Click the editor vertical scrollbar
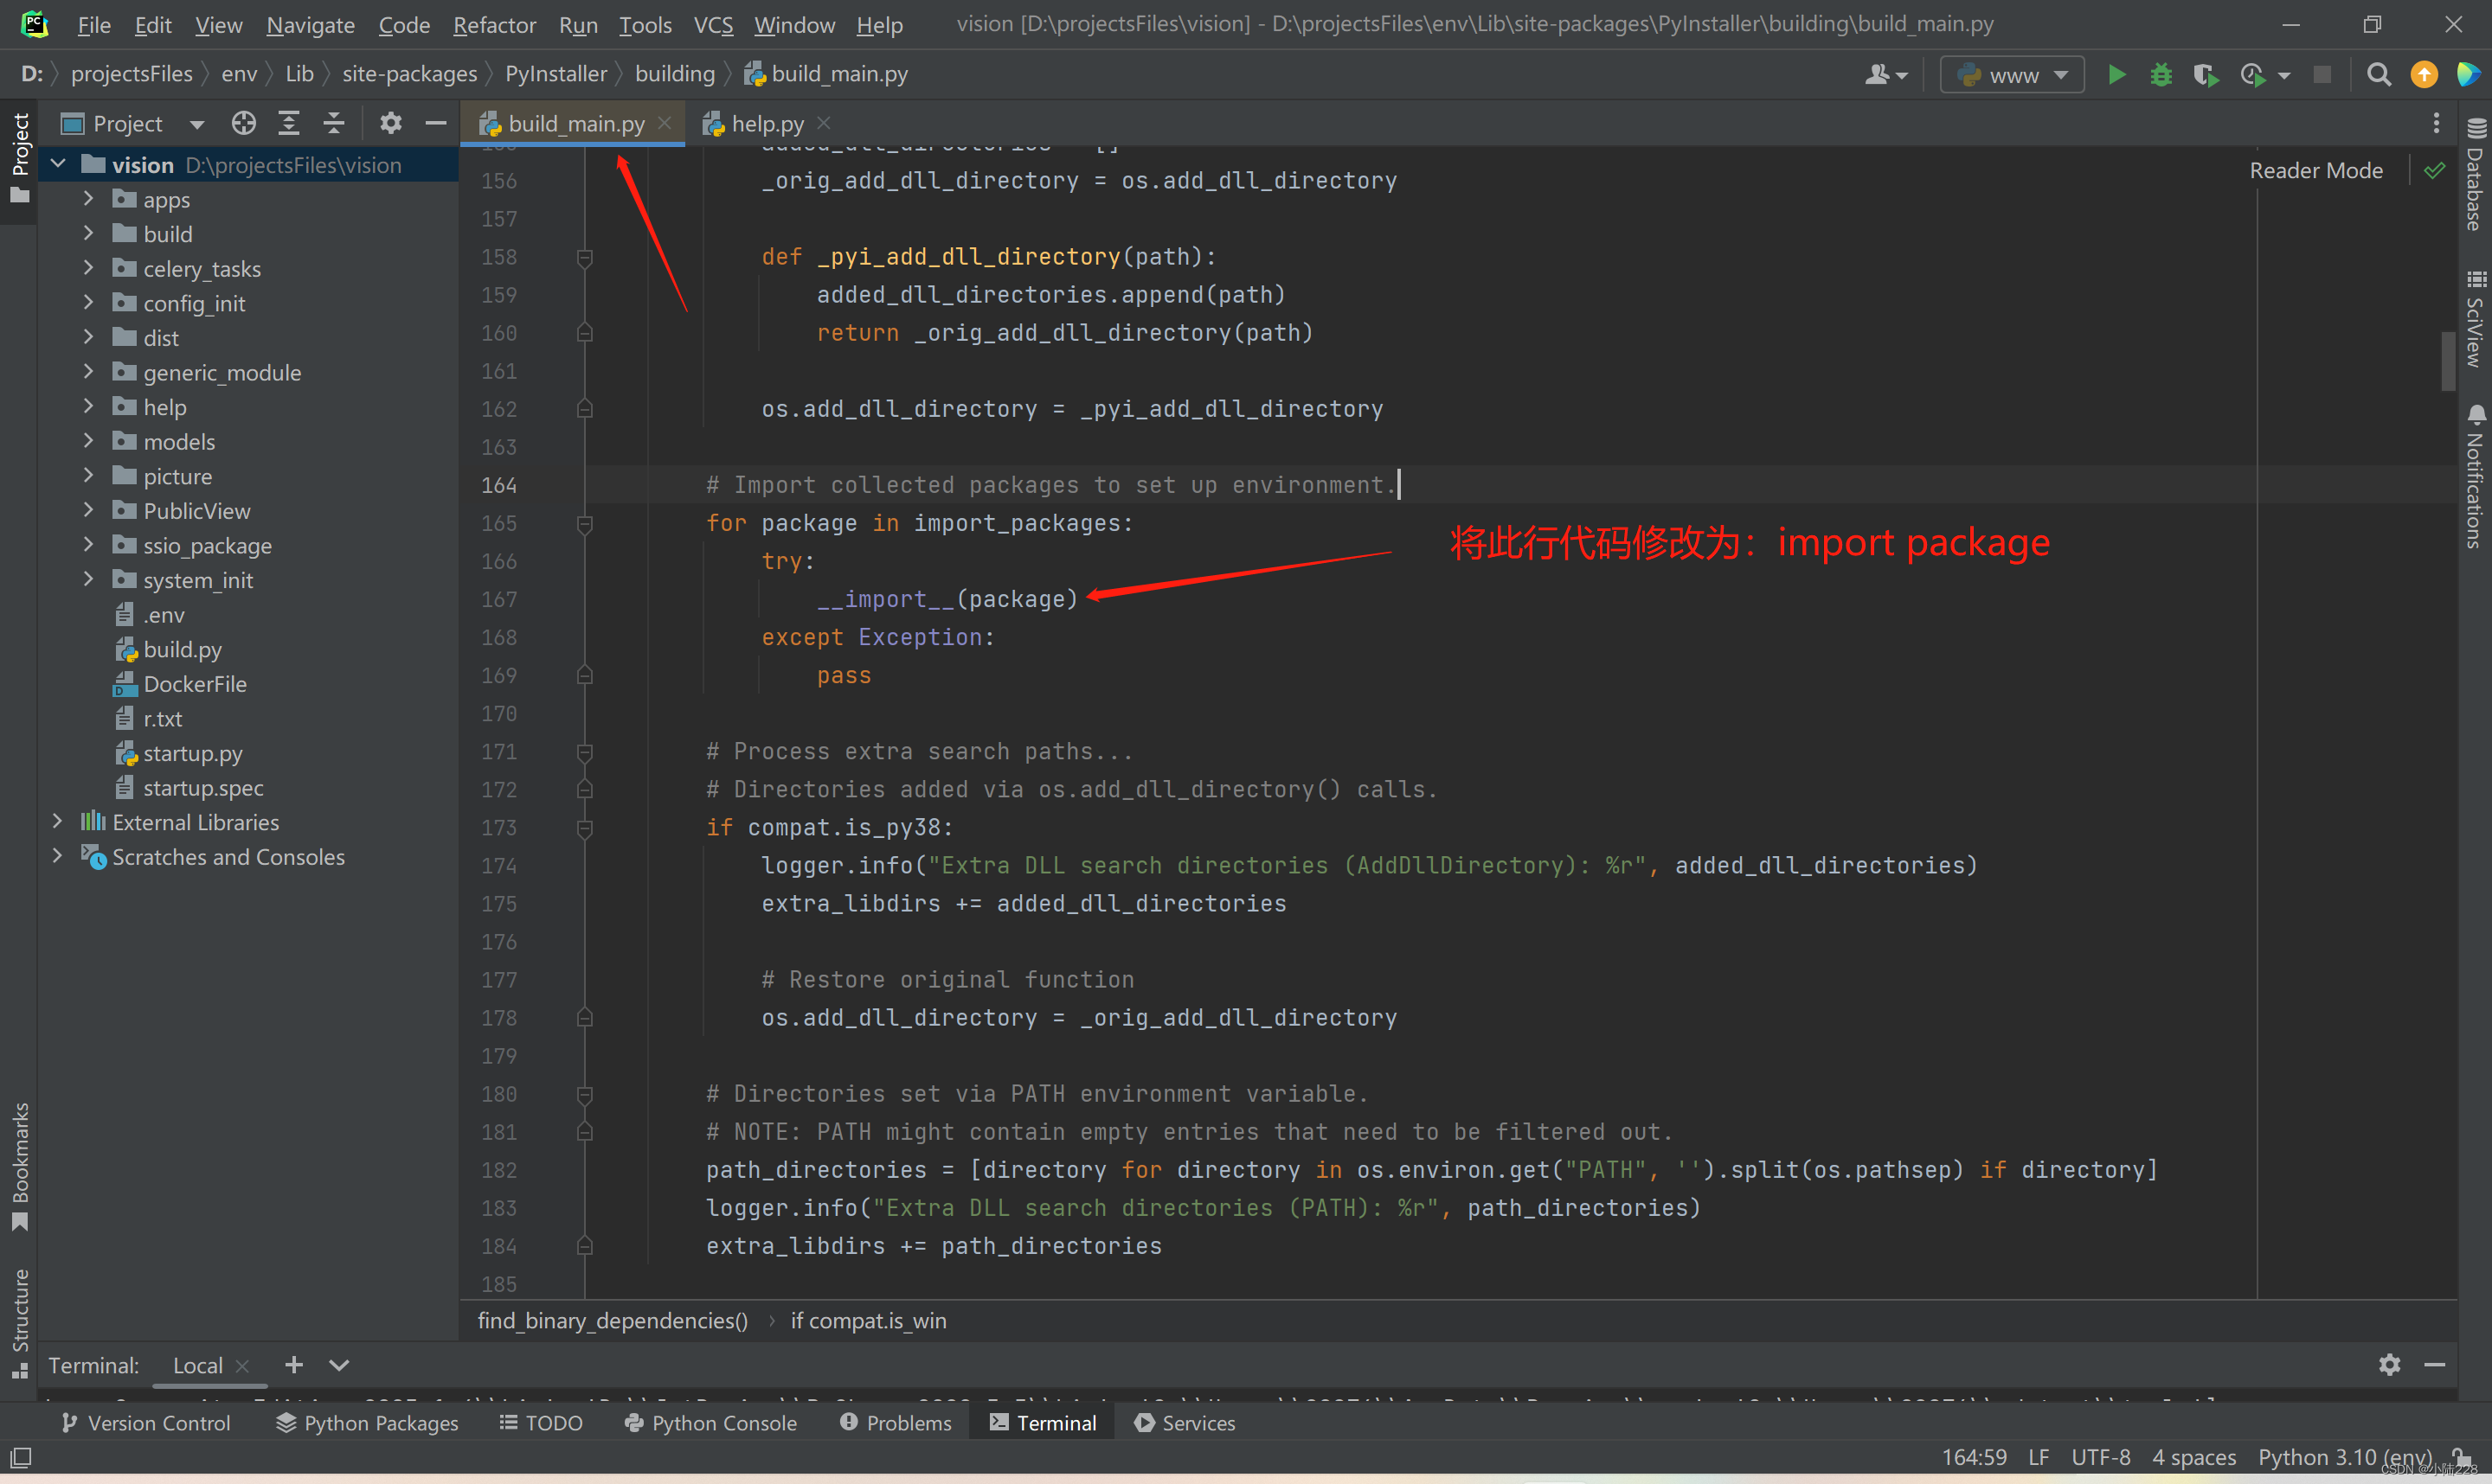Image resolution: width=2492 pixels, height=1484 pixels. [2447, 360]
